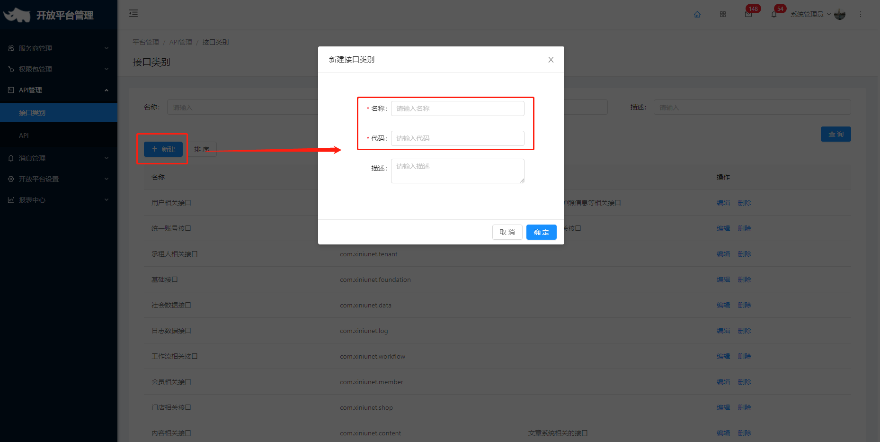Delete the 日志数据接口 row
The width and height of the screenshot is (880, 442).
pyautogui.click(x=745, y=331)
